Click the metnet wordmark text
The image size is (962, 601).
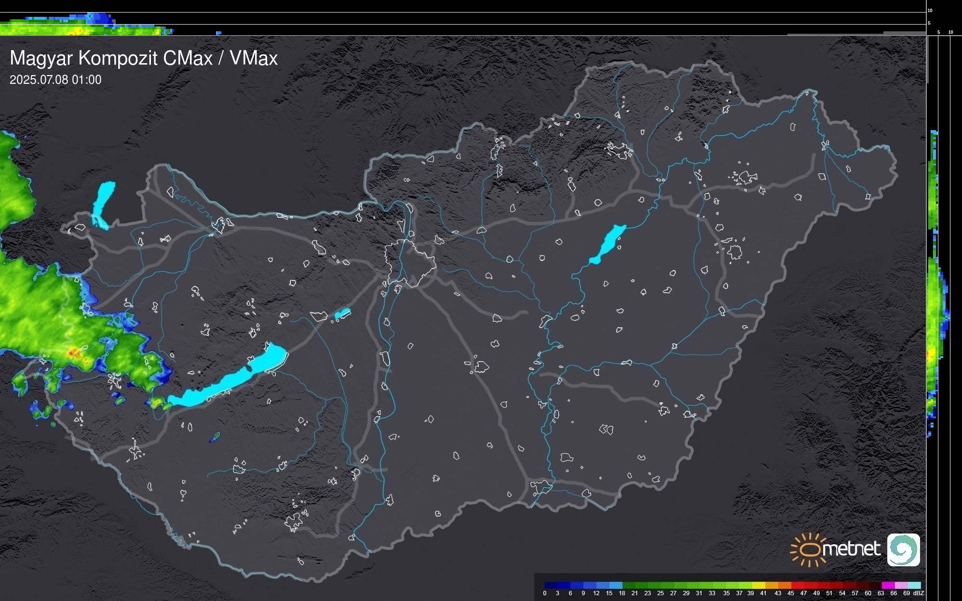pyautogui.click(x=851, y=549)
